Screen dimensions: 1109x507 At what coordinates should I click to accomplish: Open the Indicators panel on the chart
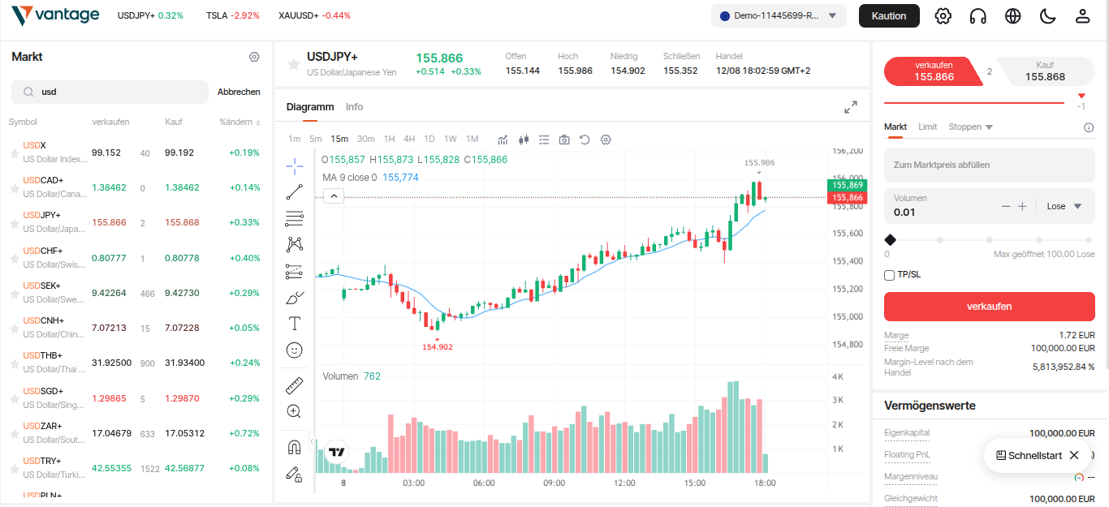pyautogui.click(x=502, y=140)
